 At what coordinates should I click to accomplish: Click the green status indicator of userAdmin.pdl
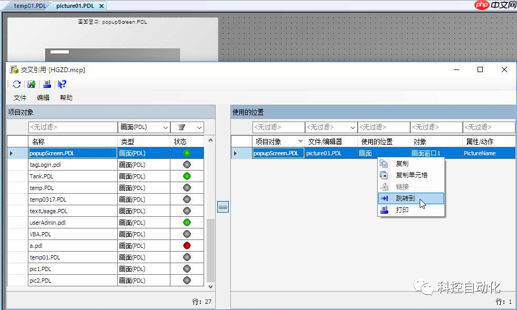coord(187,223)
